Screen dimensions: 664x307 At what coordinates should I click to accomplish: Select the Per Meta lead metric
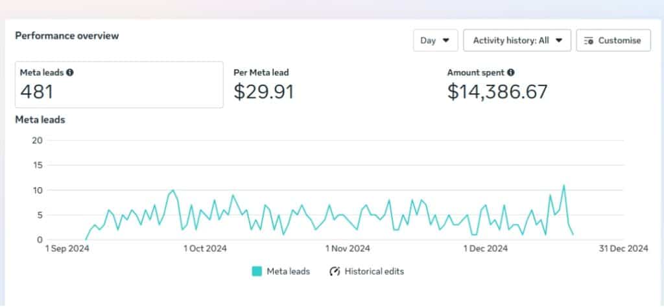pos(261,73)
